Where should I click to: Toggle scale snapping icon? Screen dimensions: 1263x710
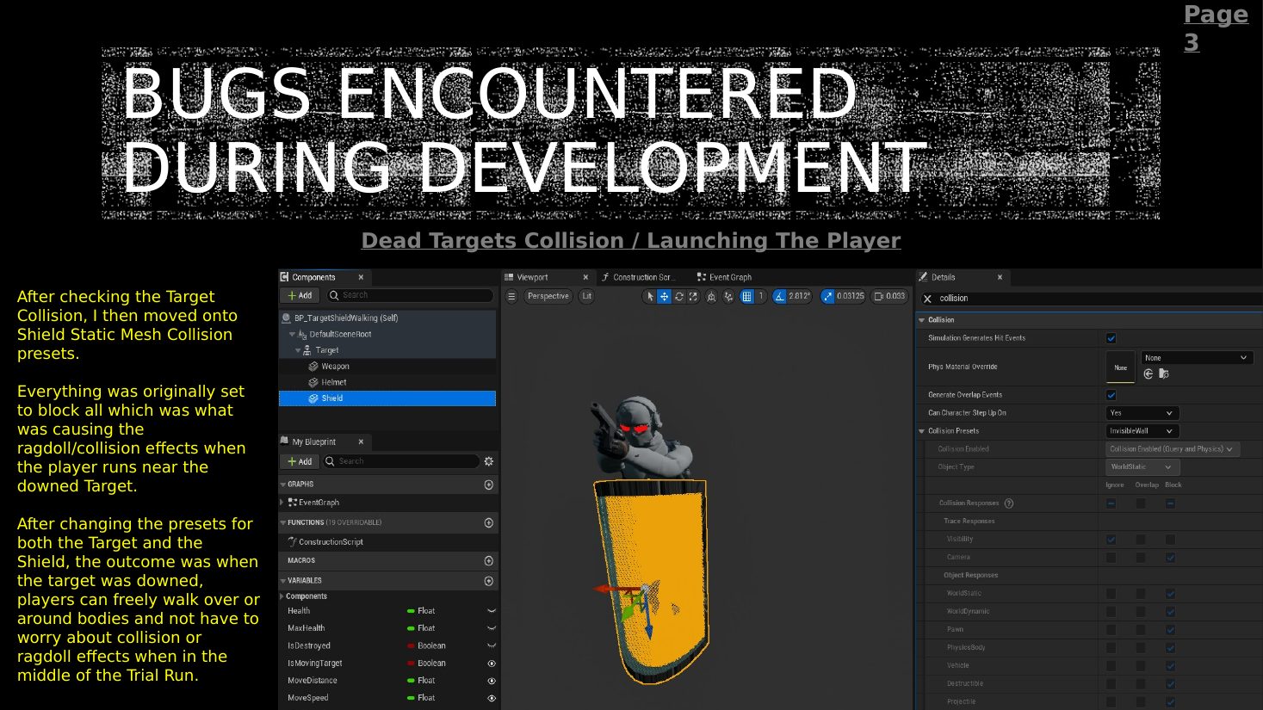(828, 296)
